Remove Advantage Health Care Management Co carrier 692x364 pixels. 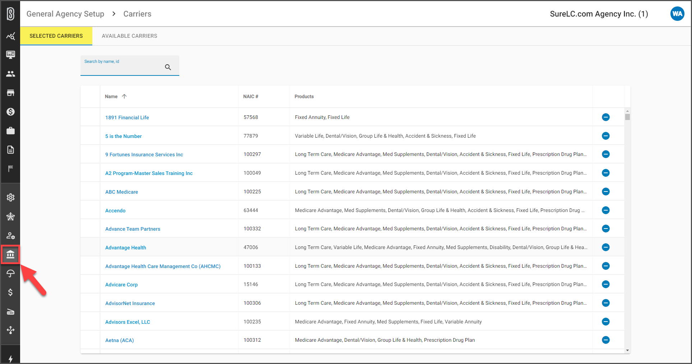click(606, 266)
